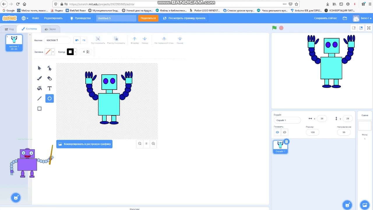The height and width of the screenshot is (210, 373).
Task: Open the Заливка fill color dropdown
Action: tap(53, 52)
